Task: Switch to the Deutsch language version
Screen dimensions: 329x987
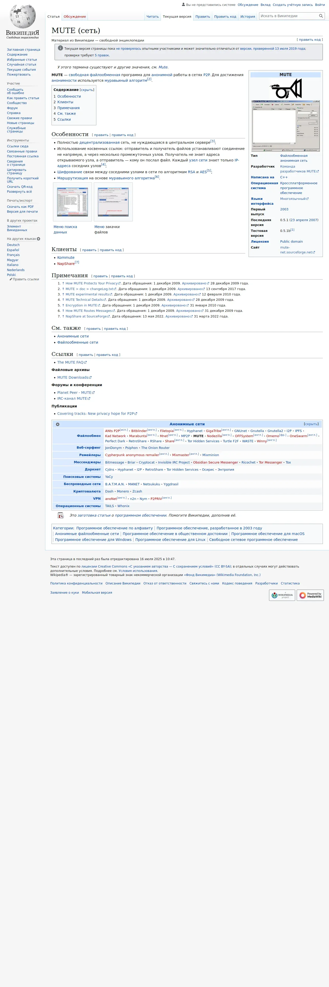Action: [x=13, y=245]
